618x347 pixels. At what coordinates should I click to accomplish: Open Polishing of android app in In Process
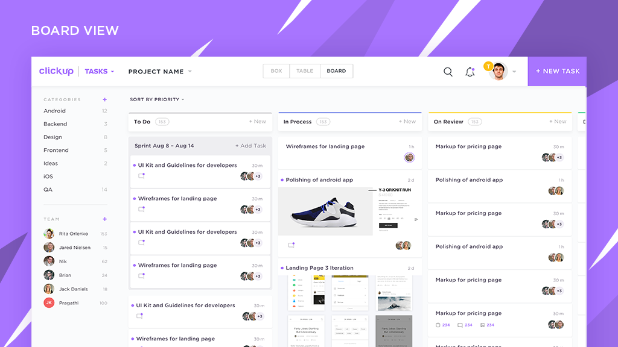pos(319,180)
